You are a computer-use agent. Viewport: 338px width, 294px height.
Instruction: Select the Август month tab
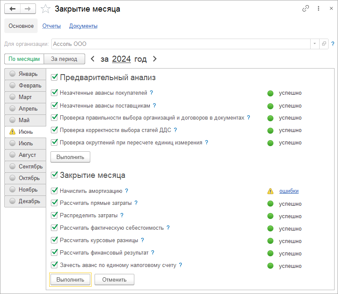pyautogui.click(x=27, y=155)
